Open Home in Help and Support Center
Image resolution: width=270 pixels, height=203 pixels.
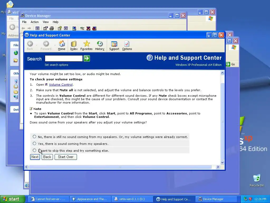tap(62, 45)
